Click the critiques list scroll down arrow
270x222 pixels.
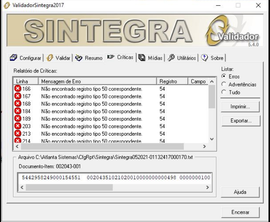pyautogui.click(x=212, y=139)
